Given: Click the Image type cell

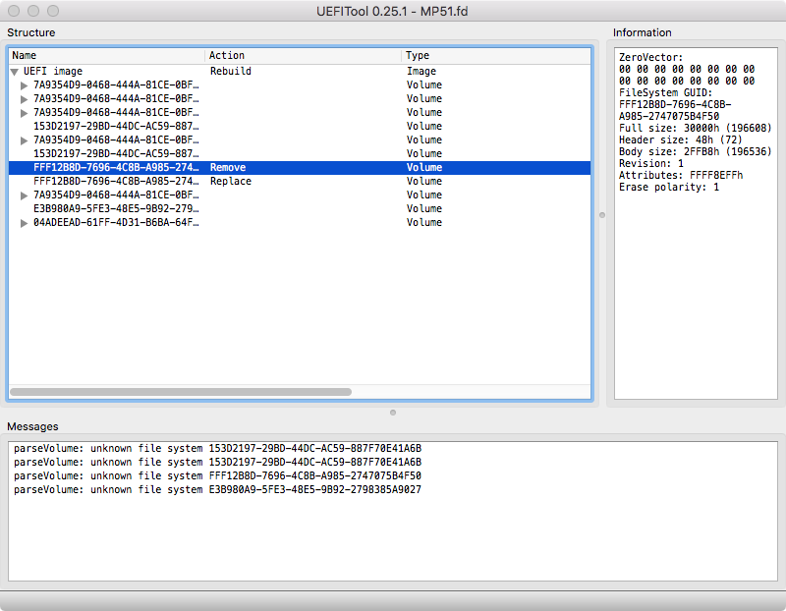Looking at the screenshot, I should click(421, 71).
